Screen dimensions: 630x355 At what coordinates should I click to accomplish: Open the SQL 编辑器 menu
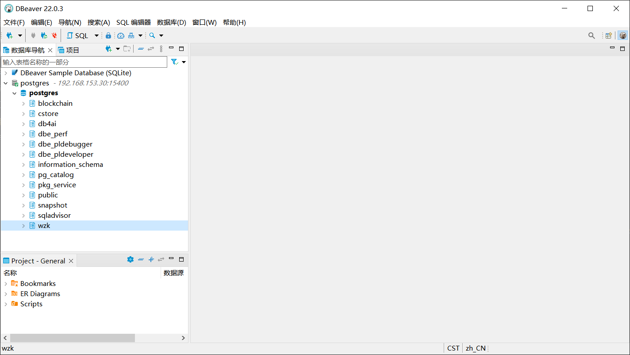[x=134, y=23]
